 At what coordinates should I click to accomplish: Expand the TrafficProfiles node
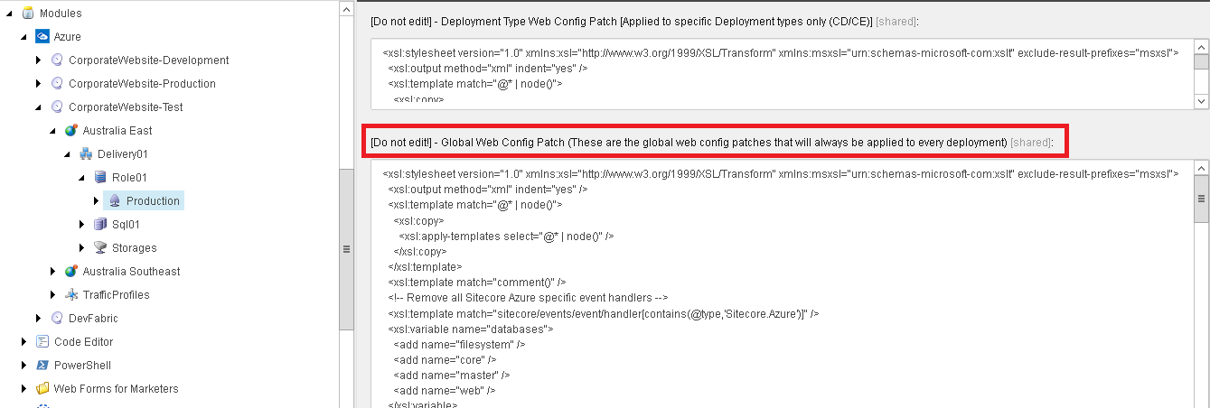(52, 295)
